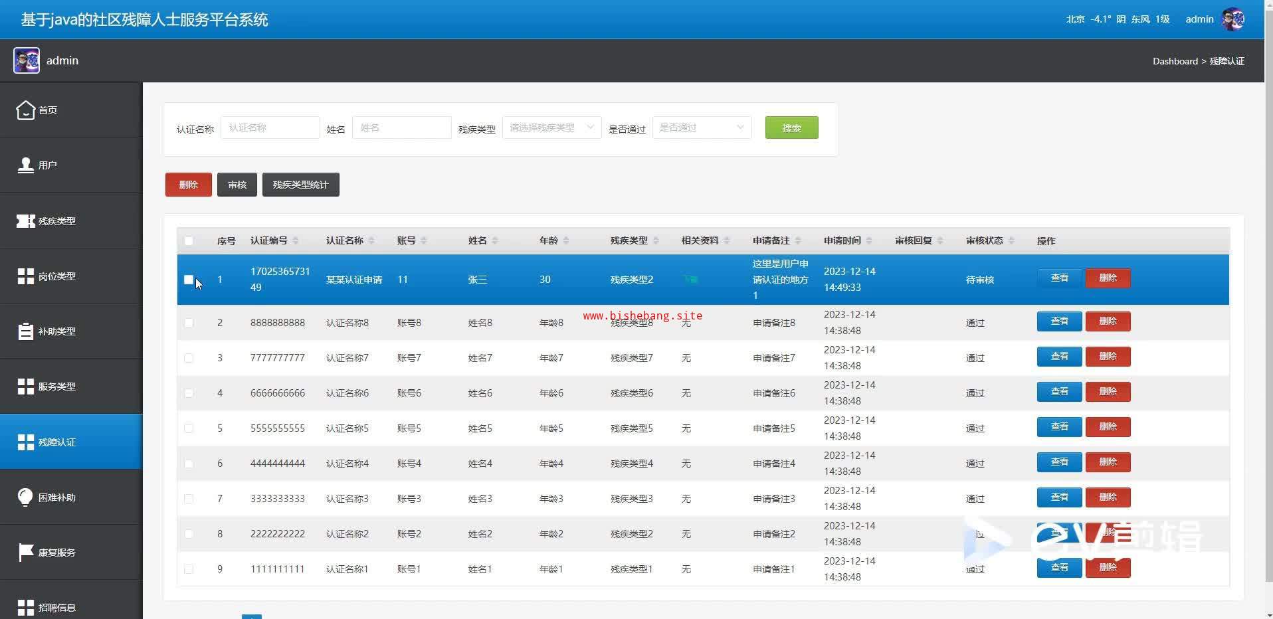Click the 岗位类型 grid icon

[25, 276]
